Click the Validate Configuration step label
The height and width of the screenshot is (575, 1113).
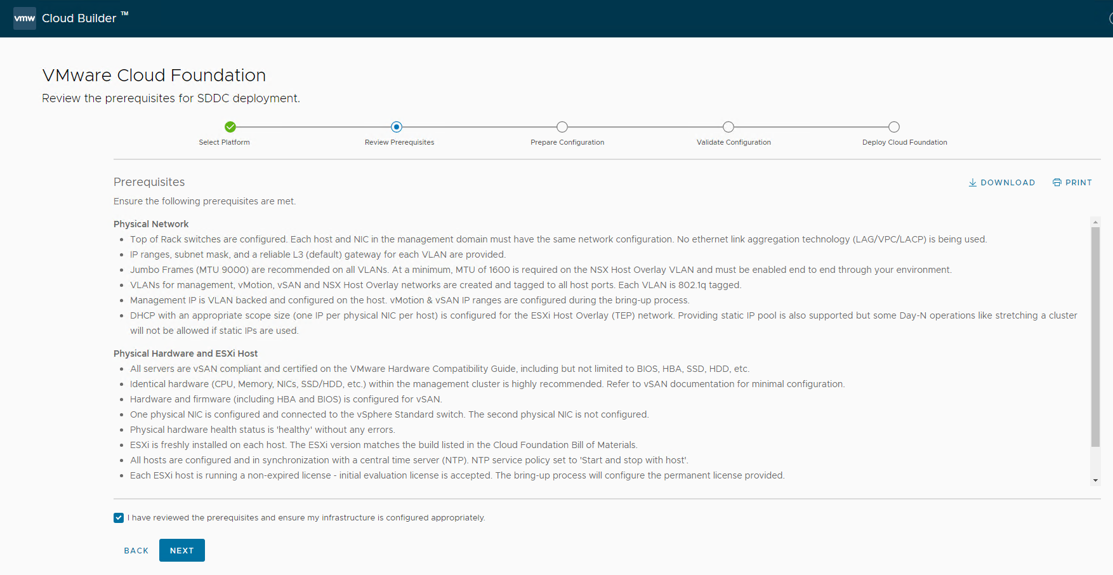734,142
